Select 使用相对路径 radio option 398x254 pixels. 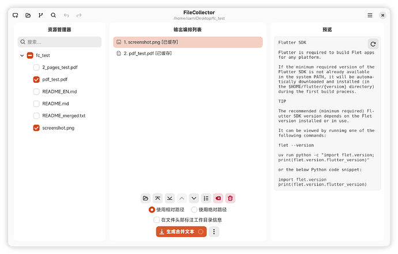[x=152, y=210]
